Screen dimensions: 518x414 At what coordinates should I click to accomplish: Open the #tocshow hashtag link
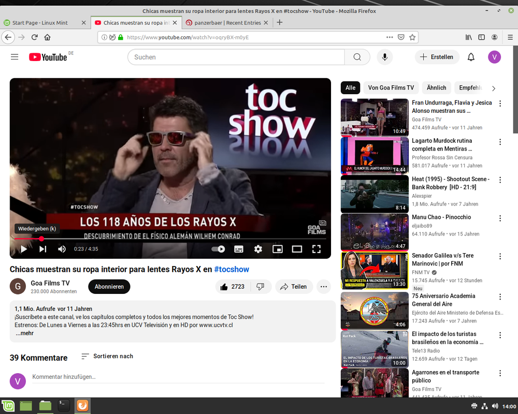tap(232, 270)
